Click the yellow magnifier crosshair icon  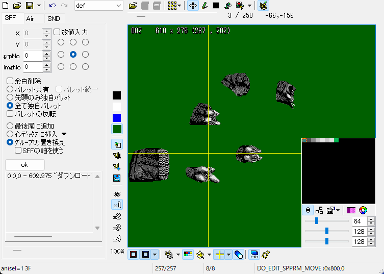click(x=200, y=255)
